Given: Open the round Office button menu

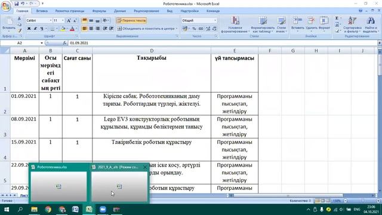Looking at the screenshot, I should point(6,7).
